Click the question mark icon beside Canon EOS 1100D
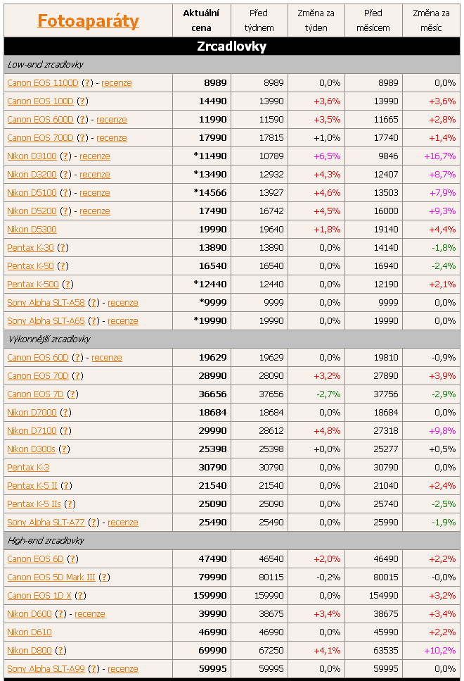Viewport: 464px width, 681px height. (88, 83)
